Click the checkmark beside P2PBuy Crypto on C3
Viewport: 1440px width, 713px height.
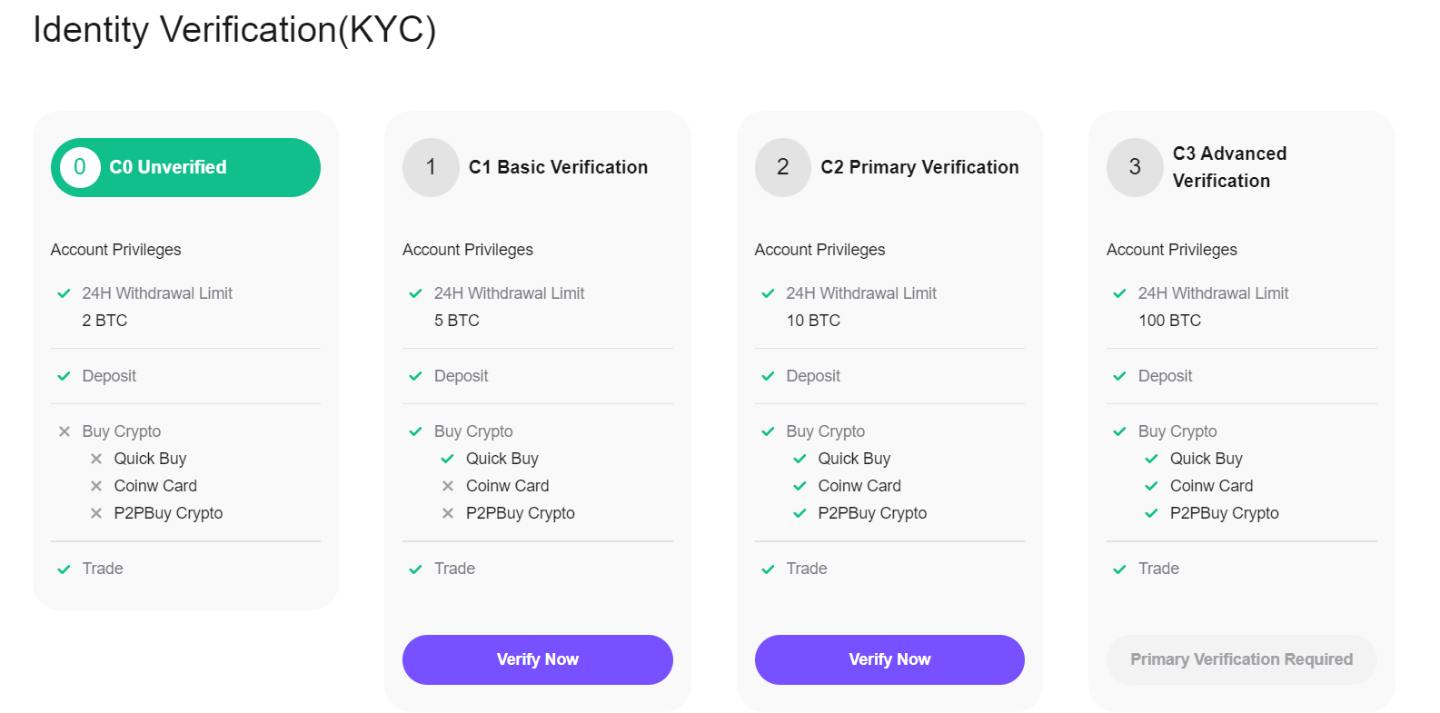1152,513
